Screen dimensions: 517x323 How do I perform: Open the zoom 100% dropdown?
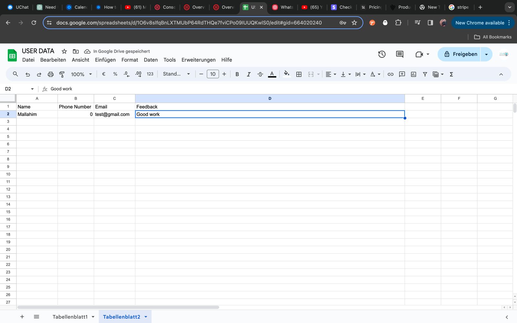click(81, 74)
